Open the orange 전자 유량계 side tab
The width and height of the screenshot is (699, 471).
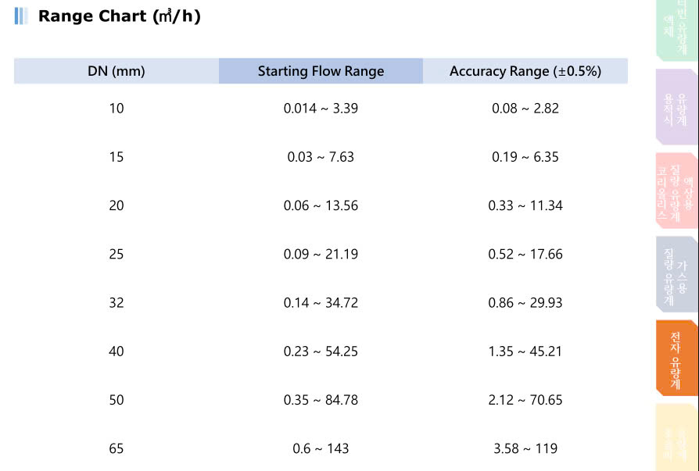pos(677,358)
